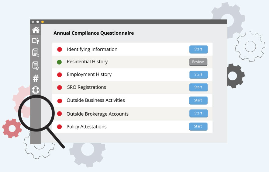
Task: Select the certified document sidebar icon
Action: pos(36,66)
